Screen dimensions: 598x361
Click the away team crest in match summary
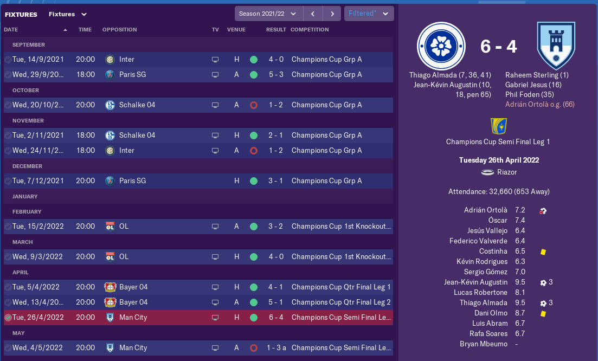click(555, 46)
